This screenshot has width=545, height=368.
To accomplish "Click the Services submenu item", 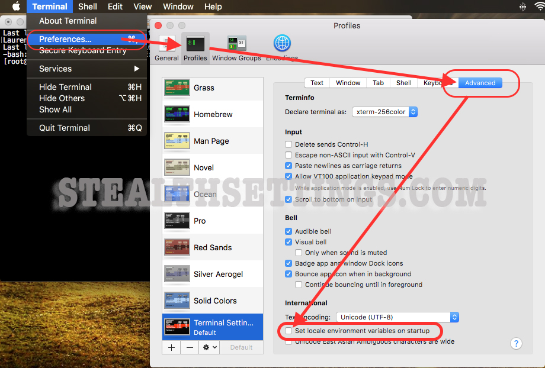I will 56,69.
